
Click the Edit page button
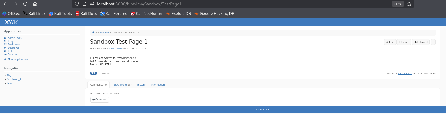point(390,42)
